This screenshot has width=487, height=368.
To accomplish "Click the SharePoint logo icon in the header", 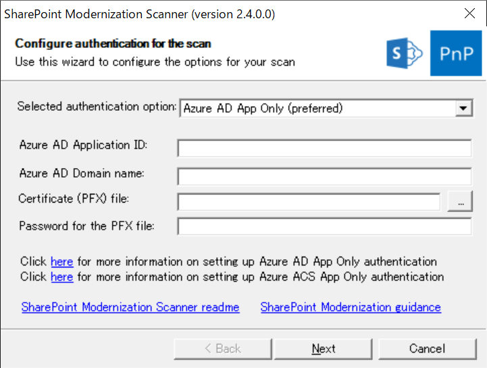I will (404, 53).
